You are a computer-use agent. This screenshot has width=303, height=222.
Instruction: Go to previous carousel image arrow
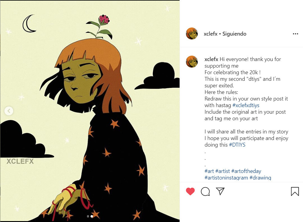9,111
